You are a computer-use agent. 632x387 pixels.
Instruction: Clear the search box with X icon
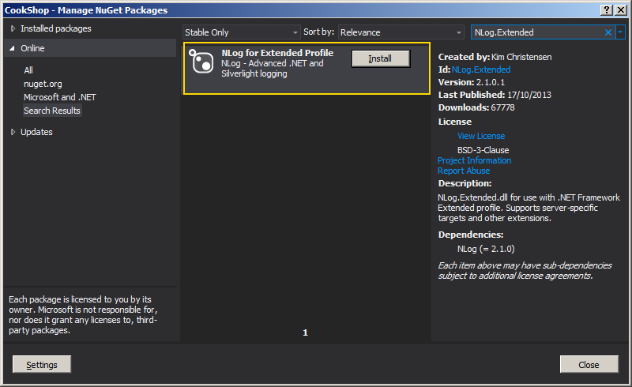point(608,32)
